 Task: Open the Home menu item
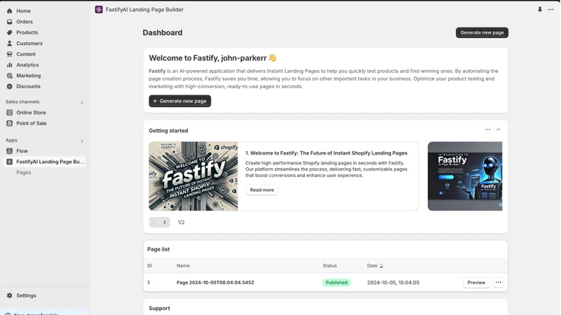[x=23, y=11]
